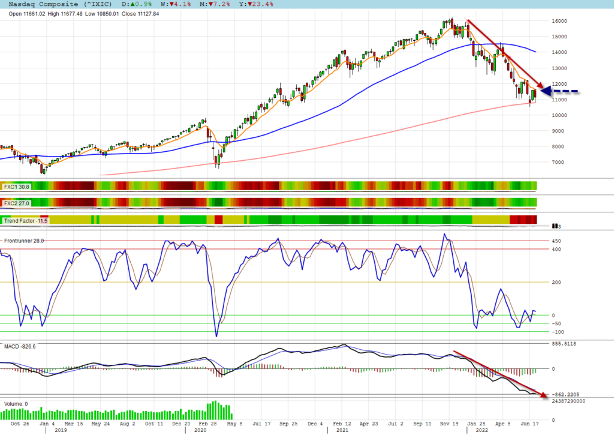Click the -862.2205 MACD axis minimum

coord(565,395)
